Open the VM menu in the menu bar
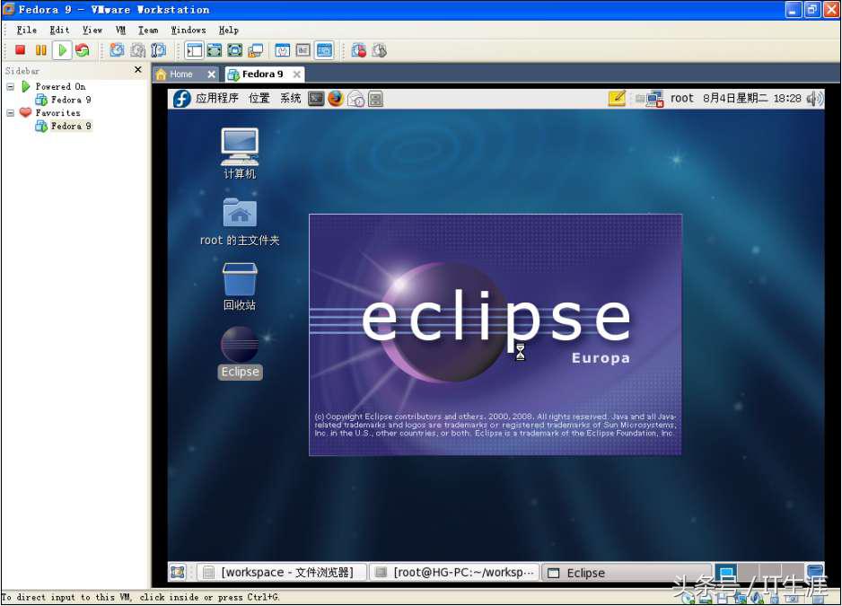842x606 pixels. (x=120, y=30)
